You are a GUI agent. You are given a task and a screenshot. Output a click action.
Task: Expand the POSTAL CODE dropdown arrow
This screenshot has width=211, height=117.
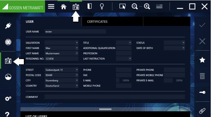tap(77, 75)
